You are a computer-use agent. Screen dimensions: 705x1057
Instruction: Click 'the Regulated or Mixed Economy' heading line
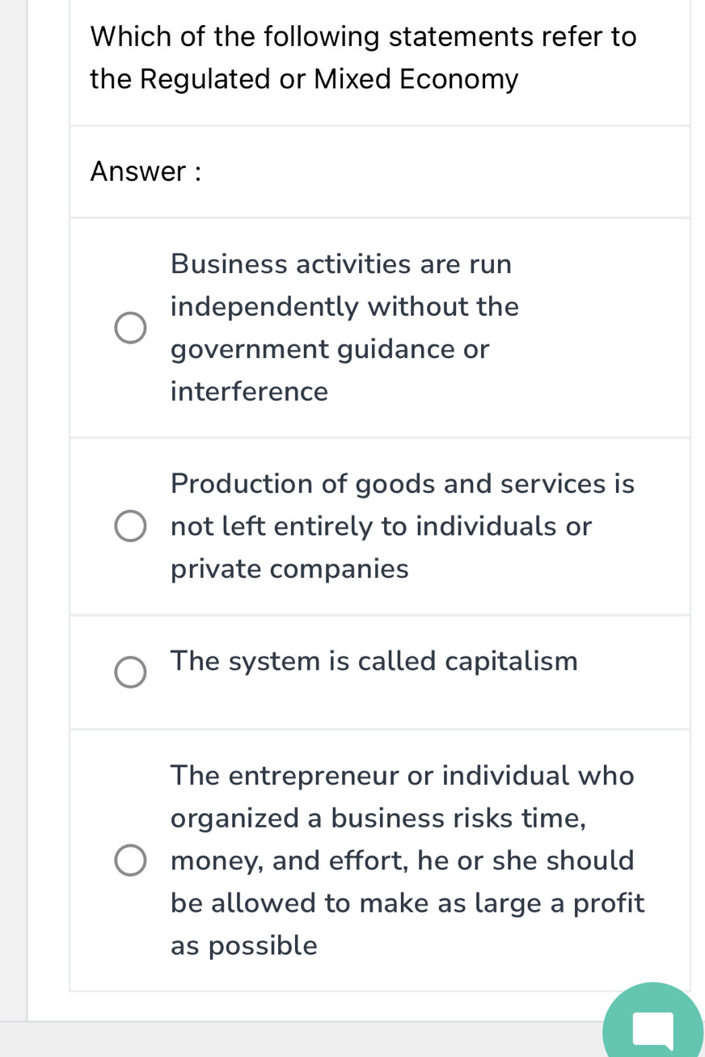click(x=304, y=79)
